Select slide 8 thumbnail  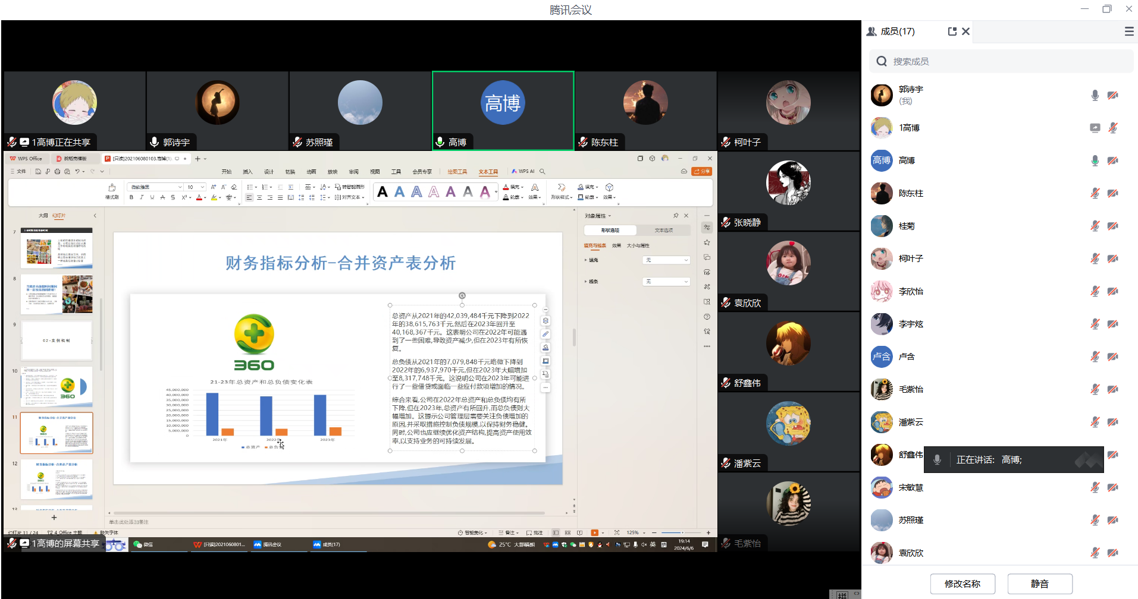[x=57, y=294]
